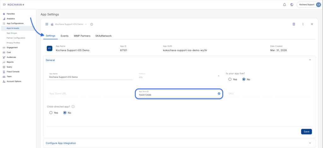This screenshot has height=148, width=323.
Task: Click the Account Options icon
Action: tap(4, 81)
